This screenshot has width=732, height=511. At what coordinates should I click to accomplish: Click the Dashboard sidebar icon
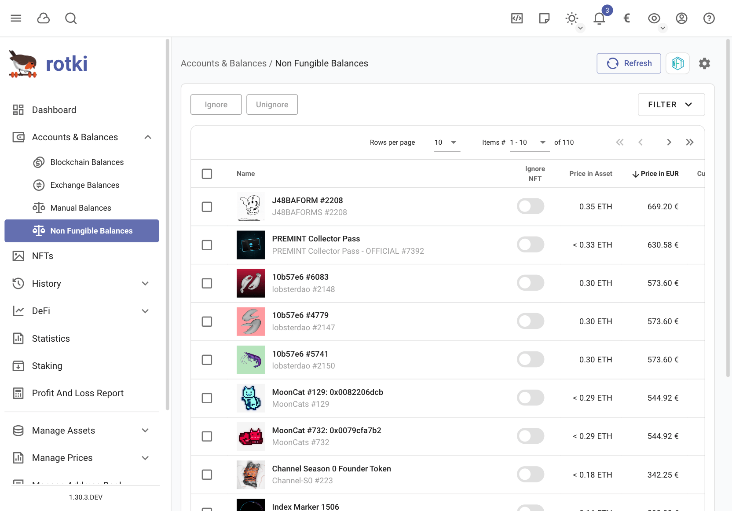click(x=18, y=110)
